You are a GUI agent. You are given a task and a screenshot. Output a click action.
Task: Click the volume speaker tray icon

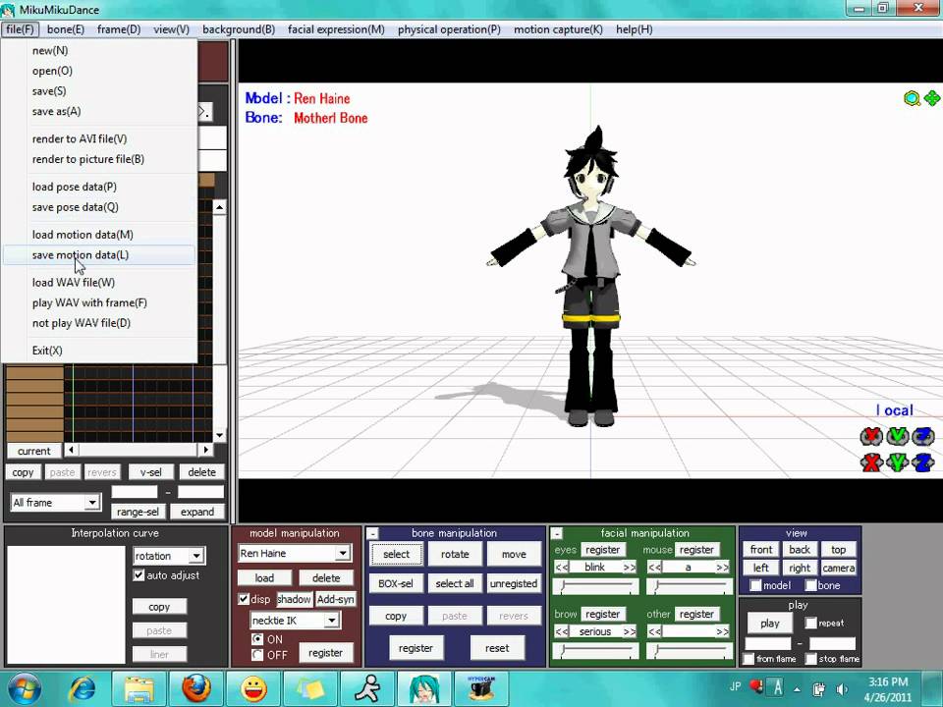pyautogui.click(x=842, y=689)
